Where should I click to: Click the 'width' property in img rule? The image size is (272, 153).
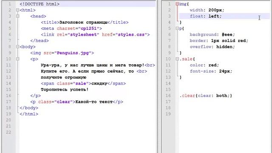[x=196, y=10]
